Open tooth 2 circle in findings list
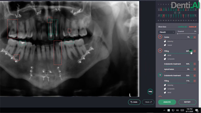The image size is (201, 113). click(x=160, y=37)
